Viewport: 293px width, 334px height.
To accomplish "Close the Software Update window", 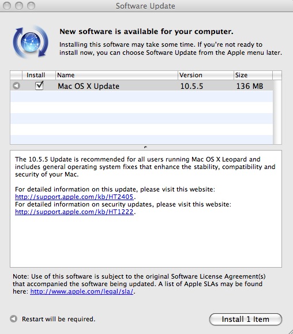I will coord(7,6).
